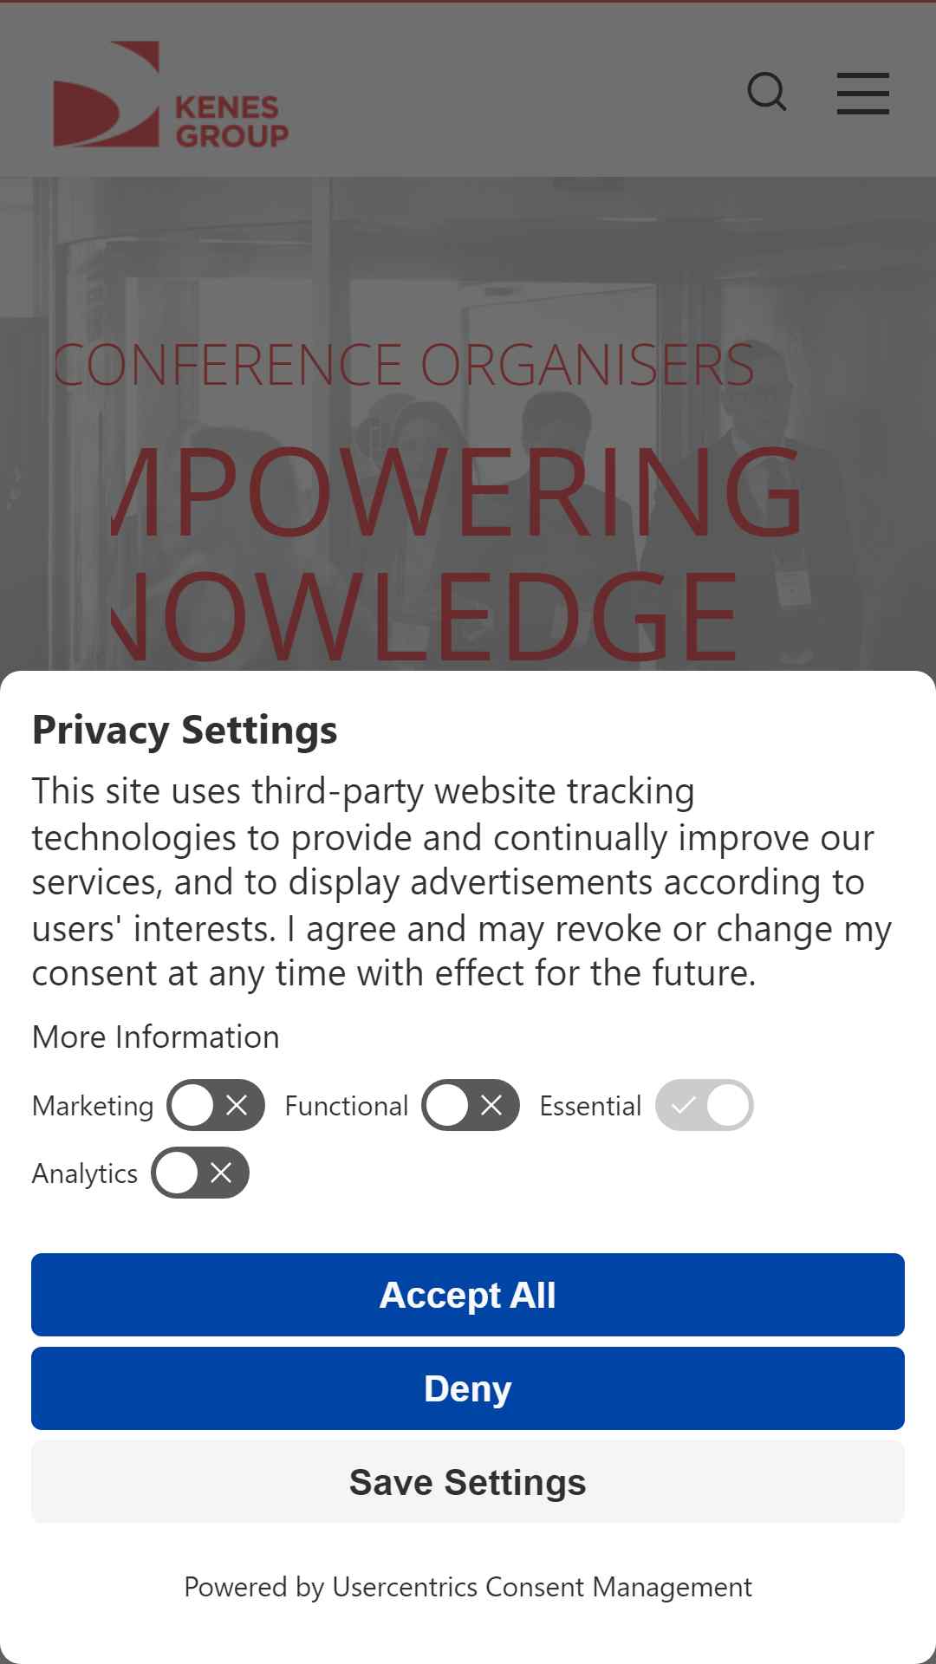Click the Analytics category label
This screenshot has width=936, height=1664.
point(85,1173)
